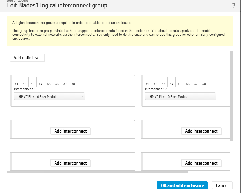Viewport: 241px width, 193px height.
Task: Select port X8 on interconnect 1
Action: click(x=73, y=84)
